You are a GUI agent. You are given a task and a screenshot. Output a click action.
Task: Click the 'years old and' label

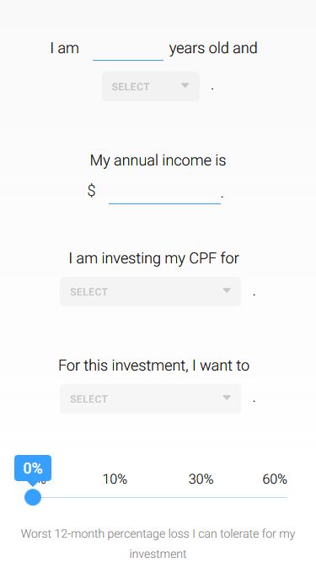(213, 48)
